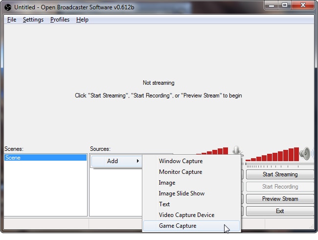Click the 'Sources:' label

click(x=100, y=149)
